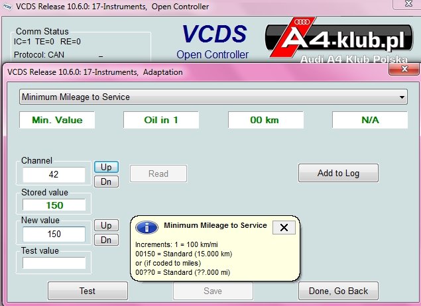Click the Stored value field showing 150
Viewport: 421px width, 306px height.
coord(54,205)
